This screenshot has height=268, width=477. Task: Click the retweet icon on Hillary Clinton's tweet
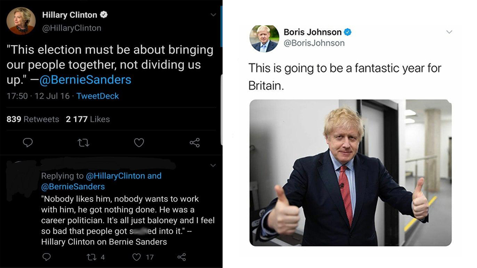(83, 143)
